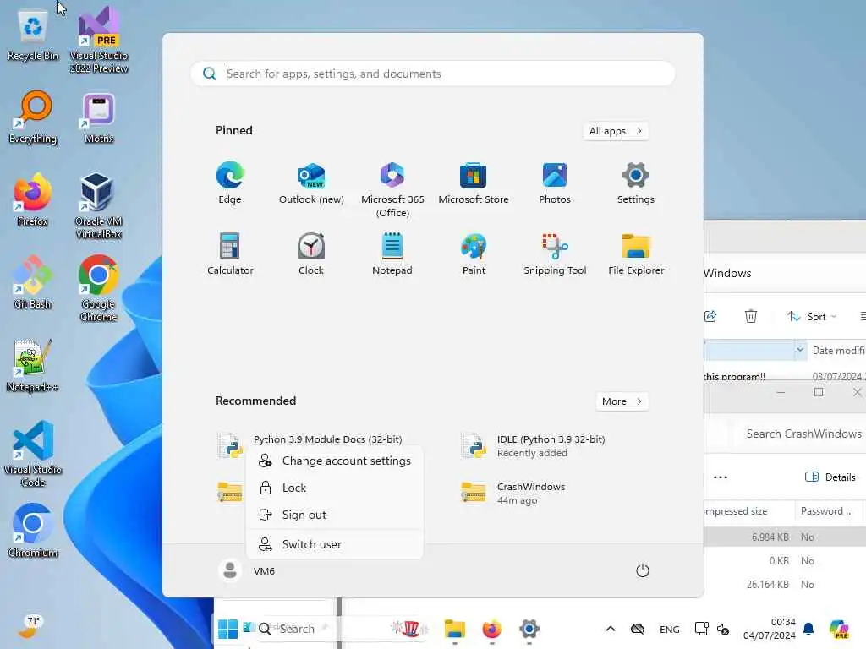The image size is (866, 649).
Task: Open the Copilot Preview icon on taskbar
Action: (839, 629)
